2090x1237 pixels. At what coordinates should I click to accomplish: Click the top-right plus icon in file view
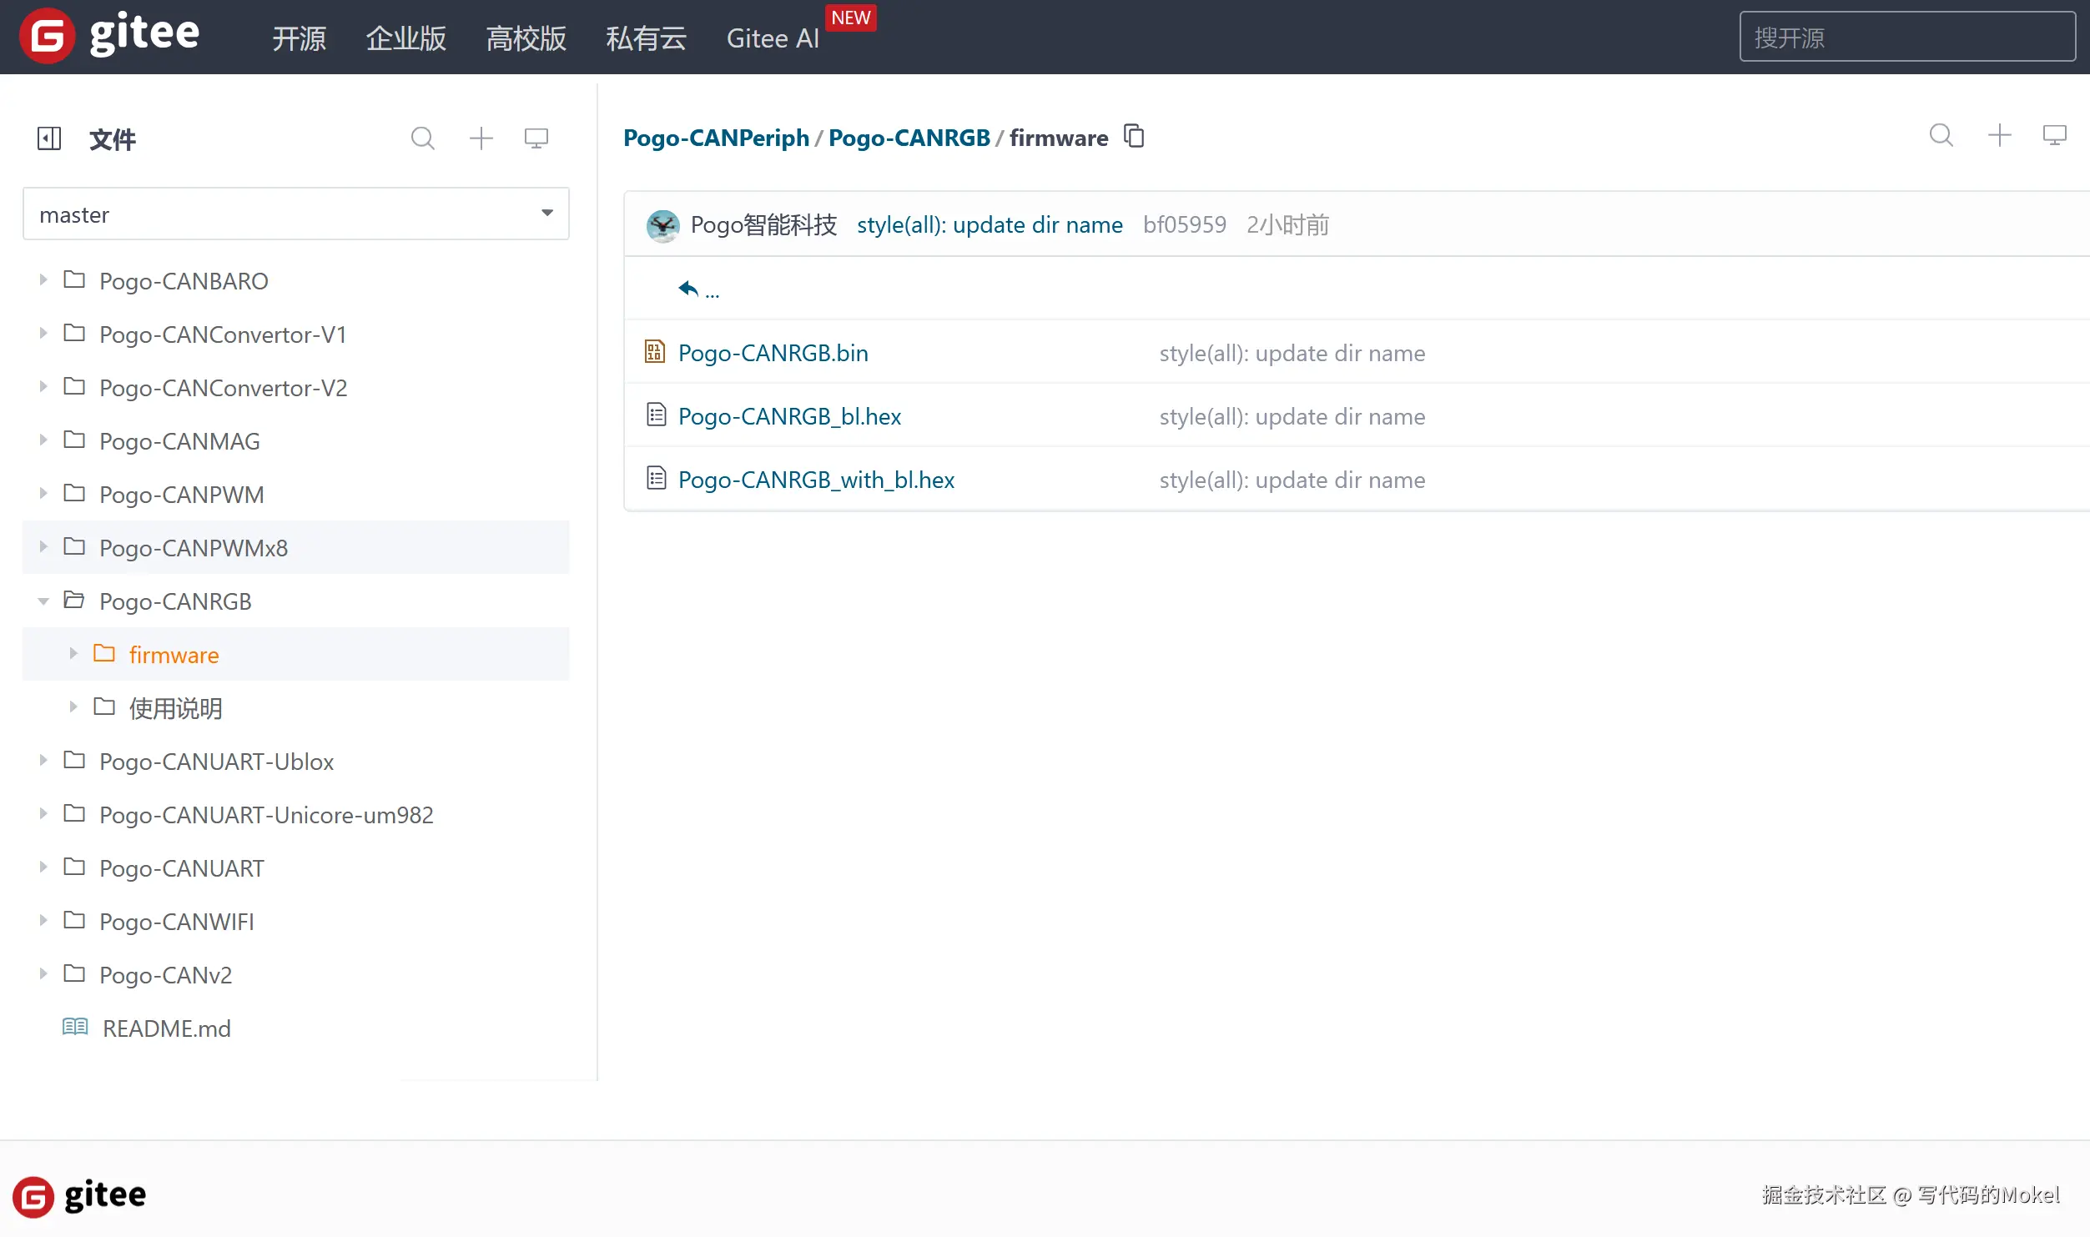[1999, 136]
